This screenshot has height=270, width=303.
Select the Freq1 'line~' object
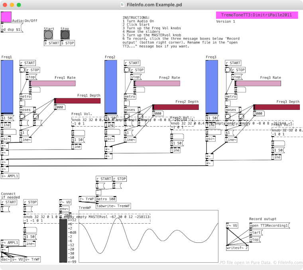pyautogui.click(x=26, y=140)
